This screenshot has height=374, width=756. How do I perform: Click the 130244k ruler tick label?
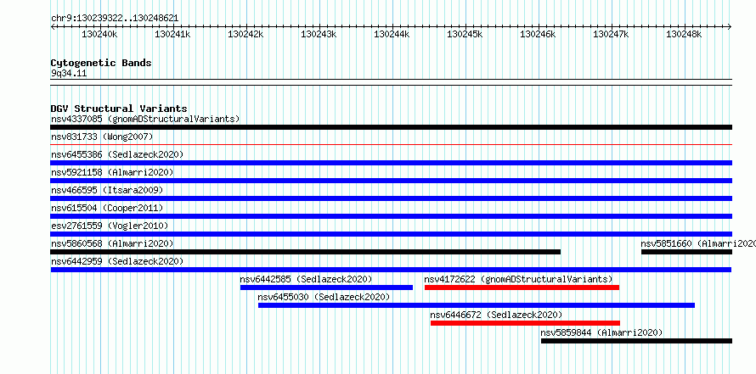point(392,34)
